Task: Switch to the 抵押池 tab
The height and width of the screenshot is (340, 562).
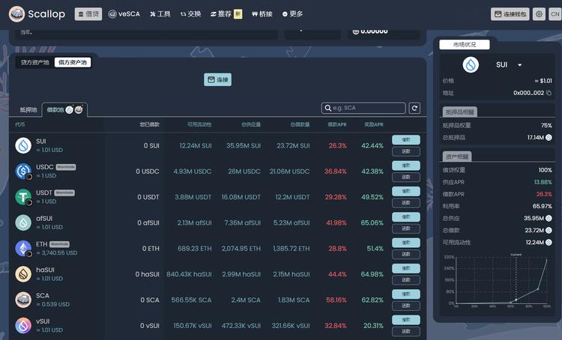Action: (x=28, y=109)
